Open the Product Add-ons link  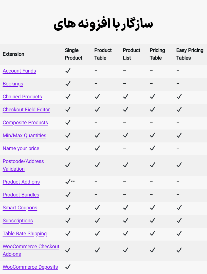click(x=21, y=182)
